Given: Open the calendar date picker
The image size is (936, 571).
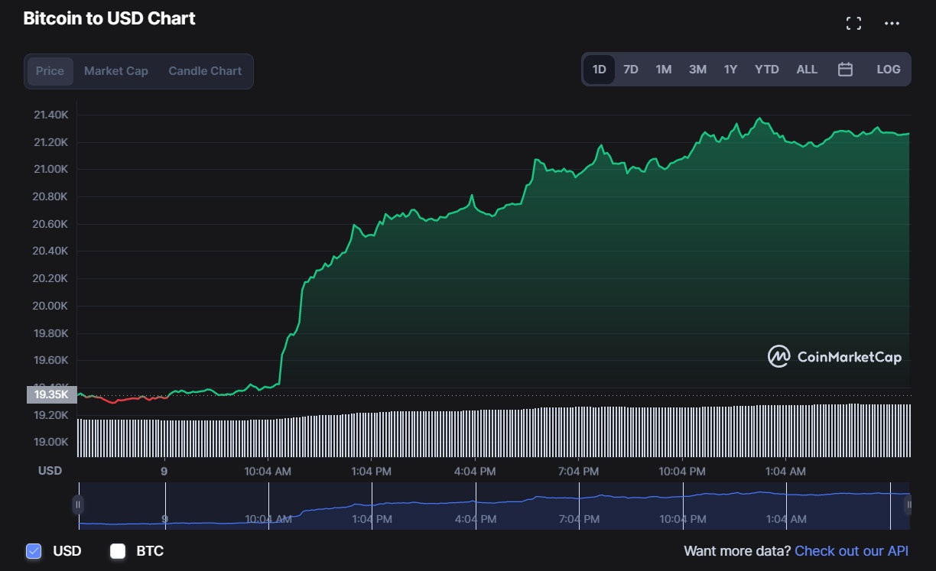Looking at the screenshot, I should coord(845,69).
